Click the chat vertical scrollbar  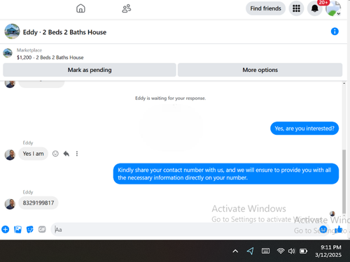(344, 182)
